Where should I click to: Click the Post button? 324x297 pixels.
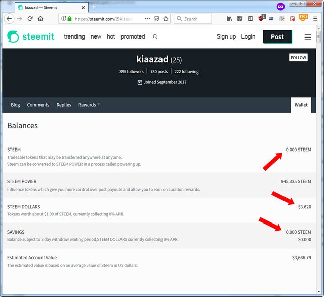pos(277,36)
